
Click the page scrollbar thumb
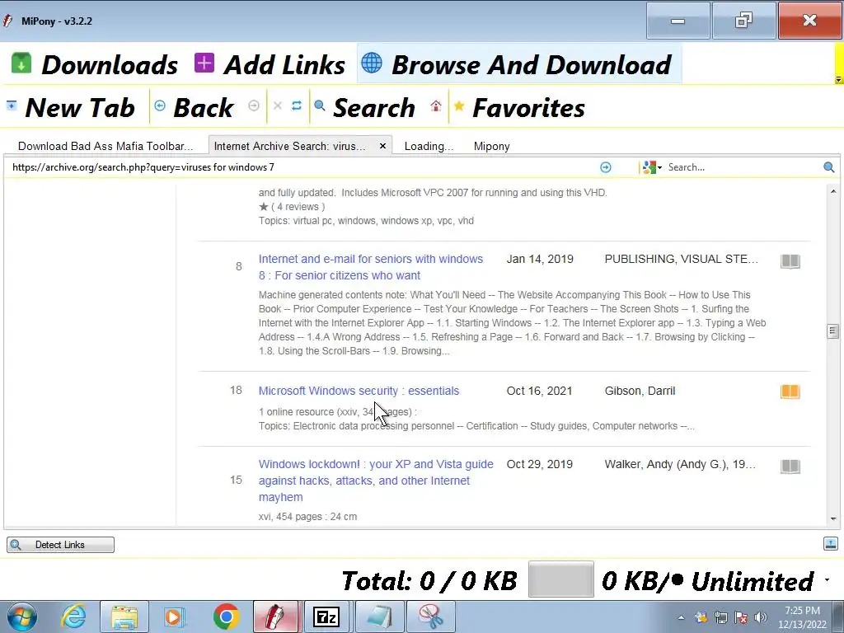[x=832, y=331]
